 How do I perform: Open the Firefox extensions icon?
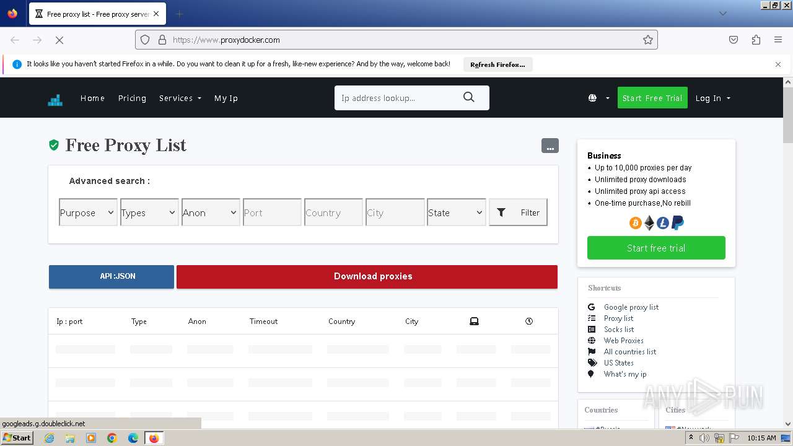pos(756,40)
